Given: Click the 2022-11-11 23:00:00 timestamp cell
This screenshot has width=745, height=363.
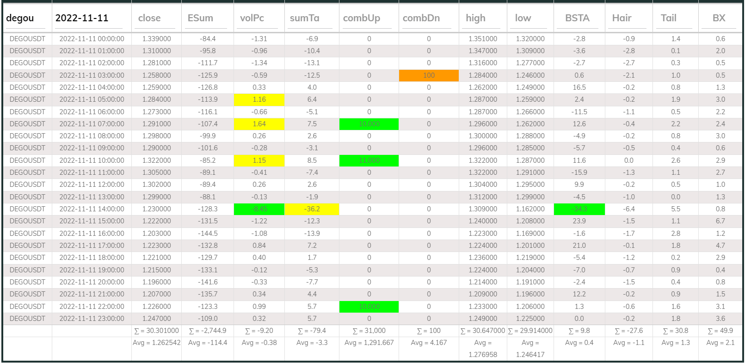Looking at the screenshot, I should pos(92,319).
